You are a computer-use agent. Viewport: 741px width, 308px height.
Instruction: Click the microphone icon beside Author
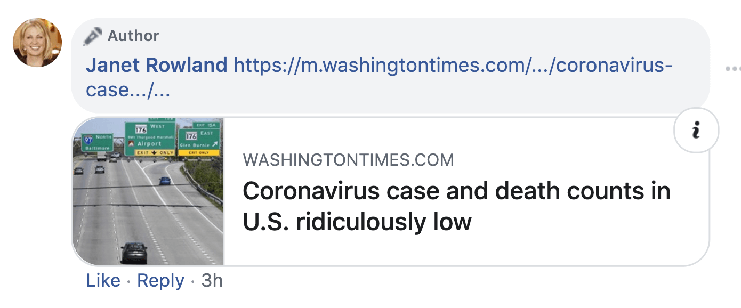(93, 36)
